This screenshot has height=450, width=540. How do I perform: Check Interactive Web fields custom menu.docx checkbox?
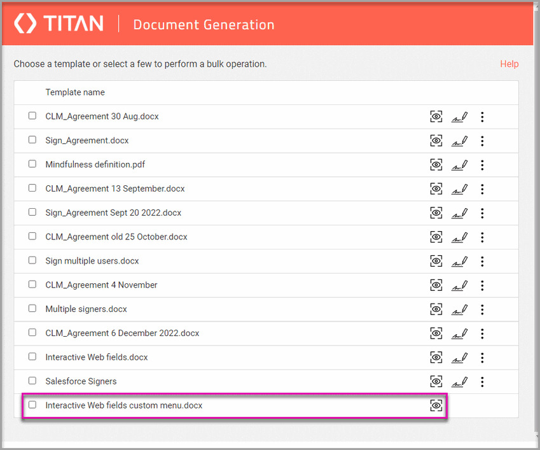[x=32, y=405]
